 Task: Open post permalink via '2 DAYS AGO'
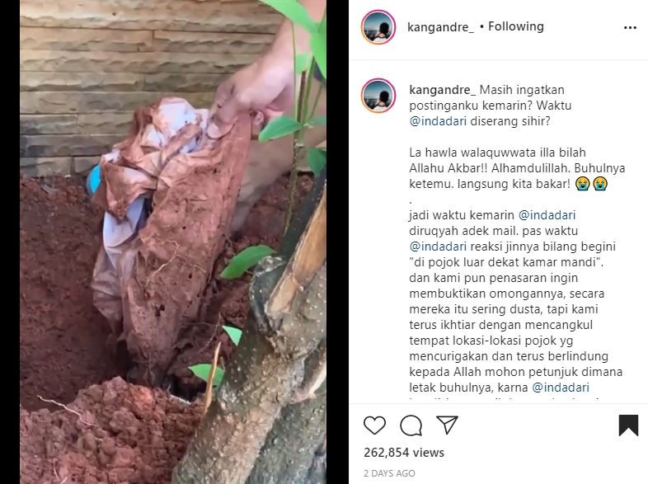point(389,473)
